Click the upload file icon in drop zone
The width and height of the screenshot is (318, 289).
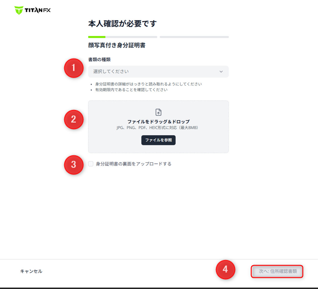point(158,112)
